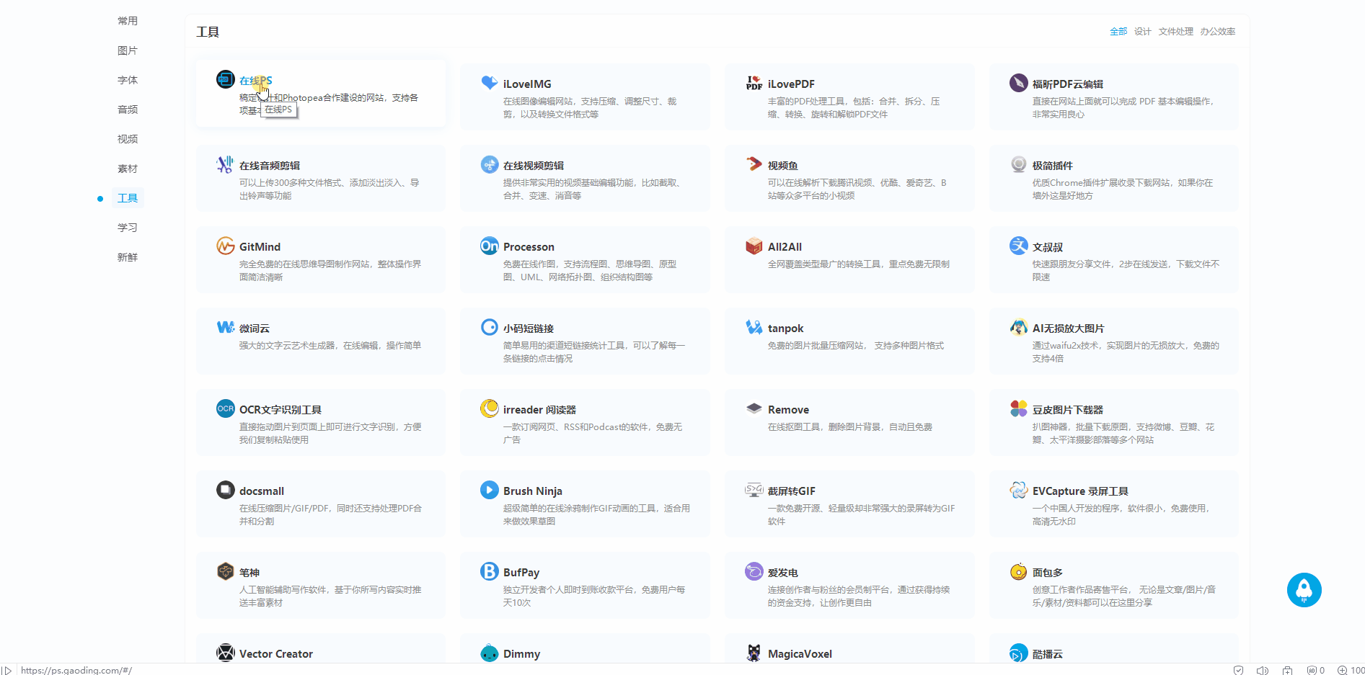Image resolution: width=1365 pixels, height=675 pixels.
Task: Choose 视频 in the sidebar
Action: 128,139
